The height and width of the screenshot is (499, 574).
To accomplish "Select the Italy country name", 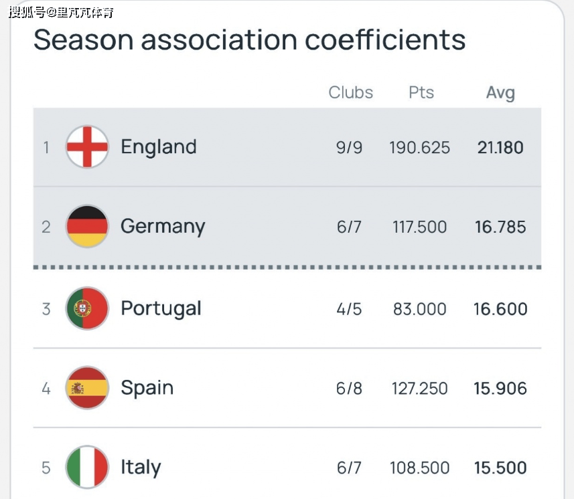I will [x=141, y=467].
